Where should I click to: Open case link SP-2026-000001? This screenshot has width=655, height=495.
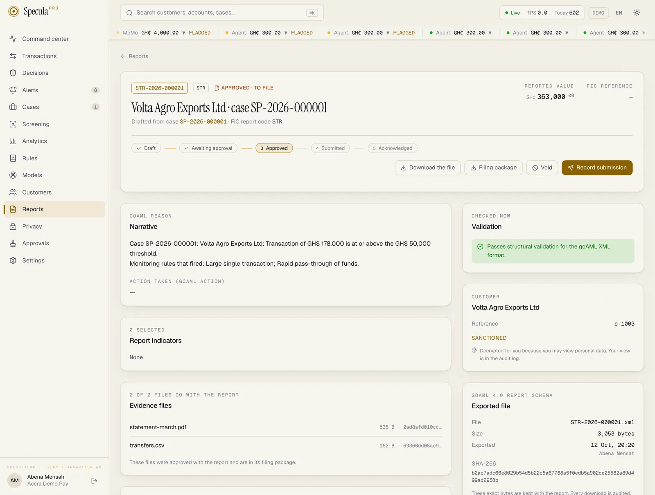click(203, 122)
